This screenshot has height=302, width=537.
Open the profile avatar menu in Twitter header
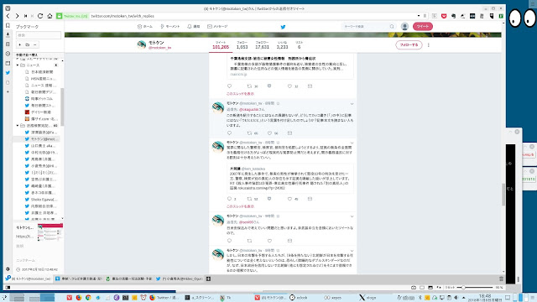(404, 26)
